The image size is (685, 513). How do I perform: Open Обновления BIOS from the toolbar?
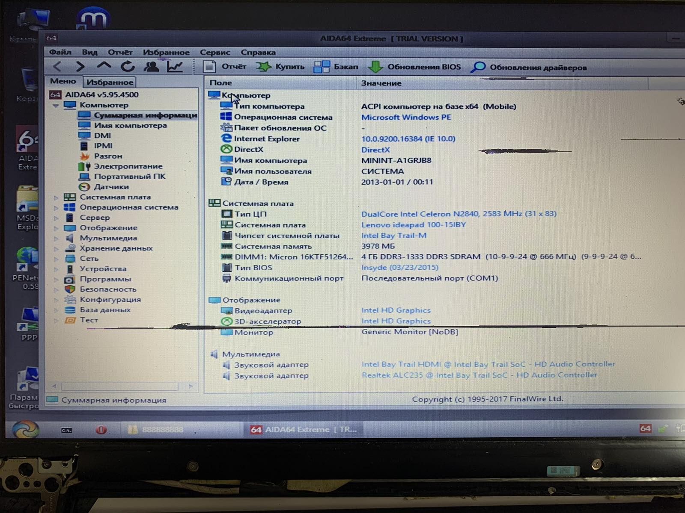[414, 67]
